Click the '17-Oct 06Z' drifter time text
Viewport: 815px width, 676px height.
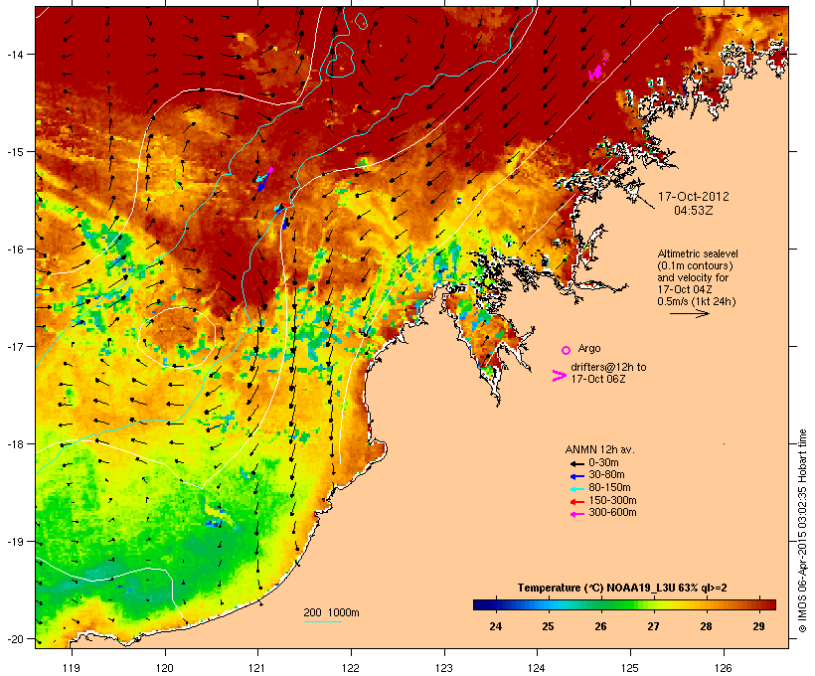598,379
